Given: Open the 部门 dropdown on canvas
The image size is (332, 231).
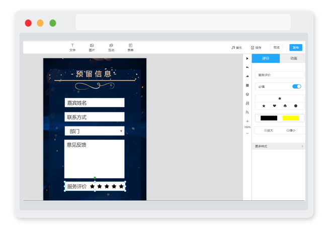Looking at the screenshot, I should (95, 131).
